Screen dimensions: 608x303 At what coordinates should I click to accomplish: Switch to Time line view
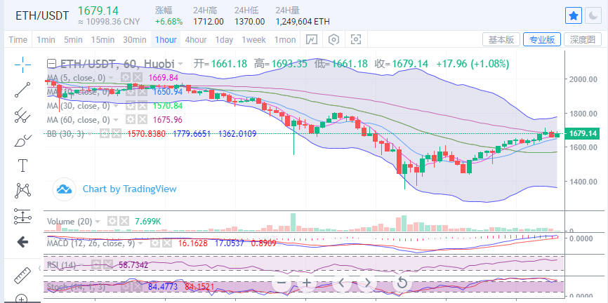pyautogui.click(x=18, y=39)
